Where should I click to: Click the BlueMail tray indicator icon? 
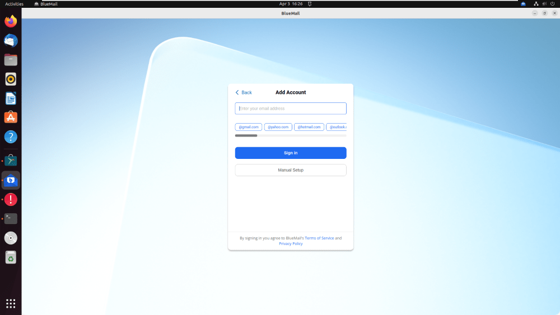click(523, 4)
